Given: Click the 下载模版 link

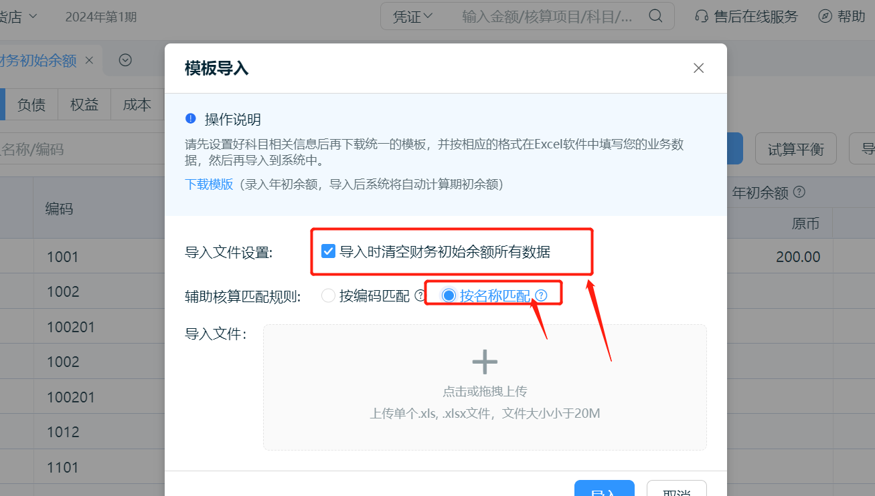Looking at the screenshot, I should click(209, 184).
